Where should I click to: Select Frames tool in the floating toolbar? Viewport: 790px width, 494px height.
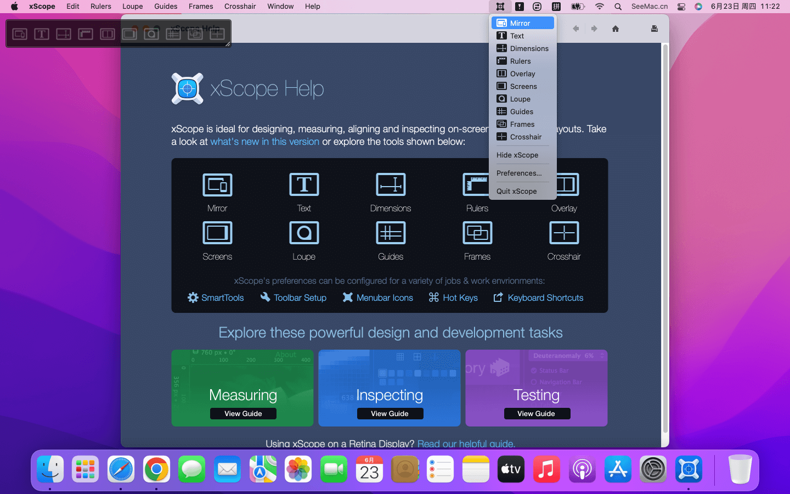click(x=195, y=34)
